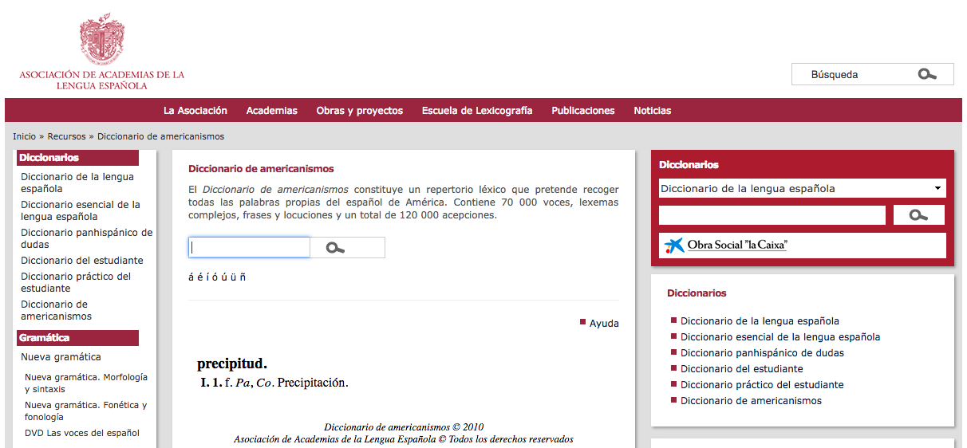The width and height of the screenshot is (967, 448).
Task: Go to Escuela de Lexicografía
Action: pos(476,111)
